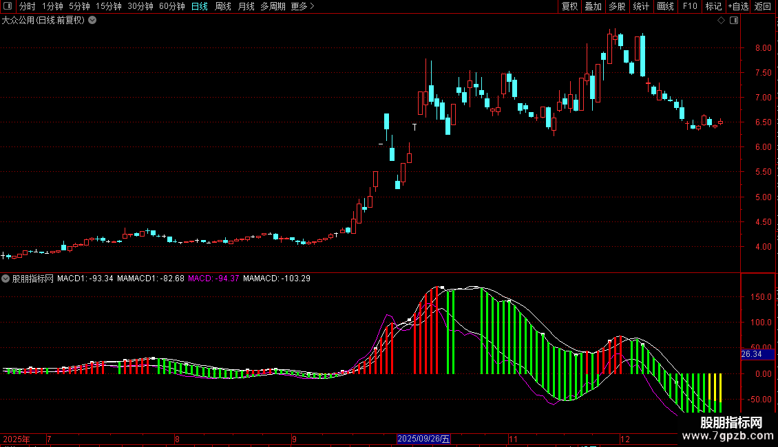
Task: Open the 统计 statistics tool
Action: [641, 6]
